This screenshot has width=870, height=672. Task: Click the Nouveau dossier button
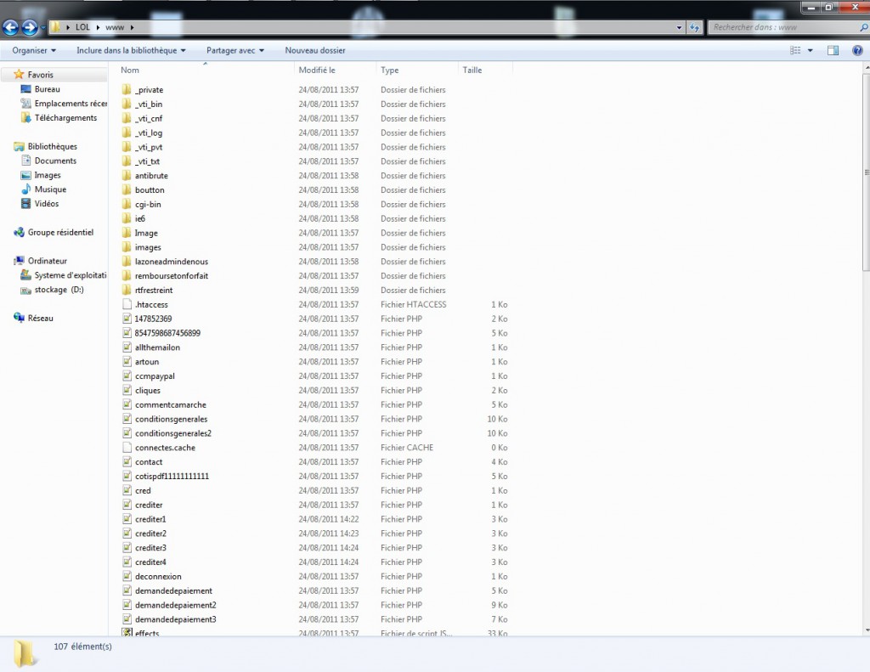coord(315,50)
